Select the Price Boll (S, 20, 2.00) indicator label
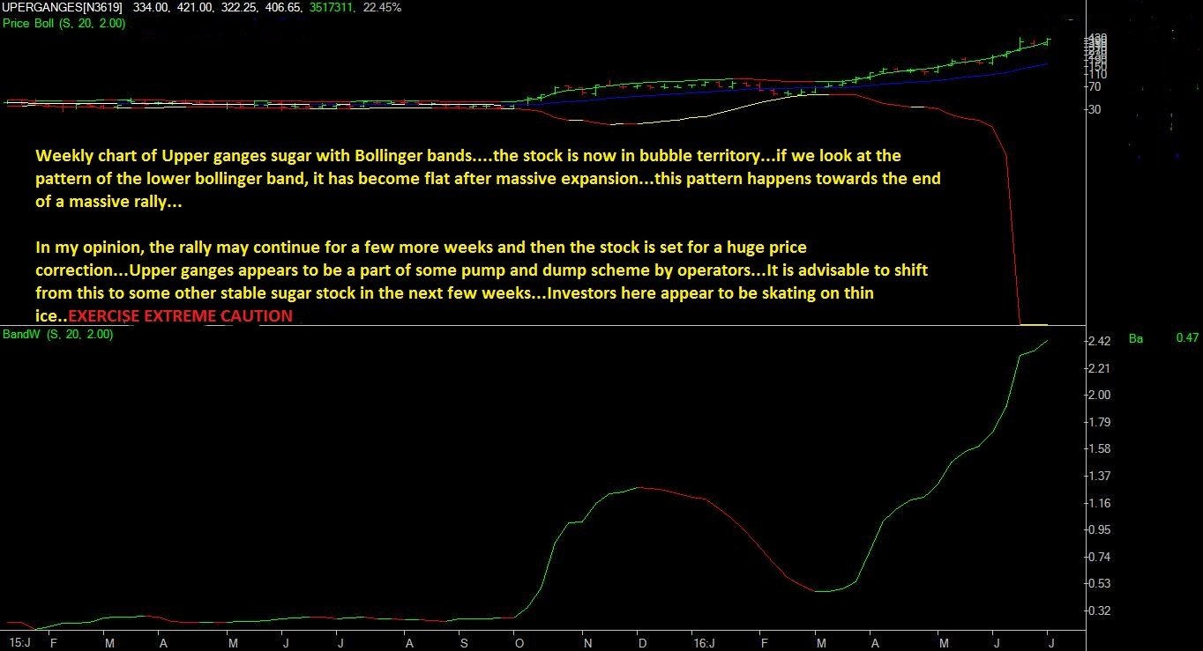This screenshot has width=1203, height=651. (x=64, y=23)
